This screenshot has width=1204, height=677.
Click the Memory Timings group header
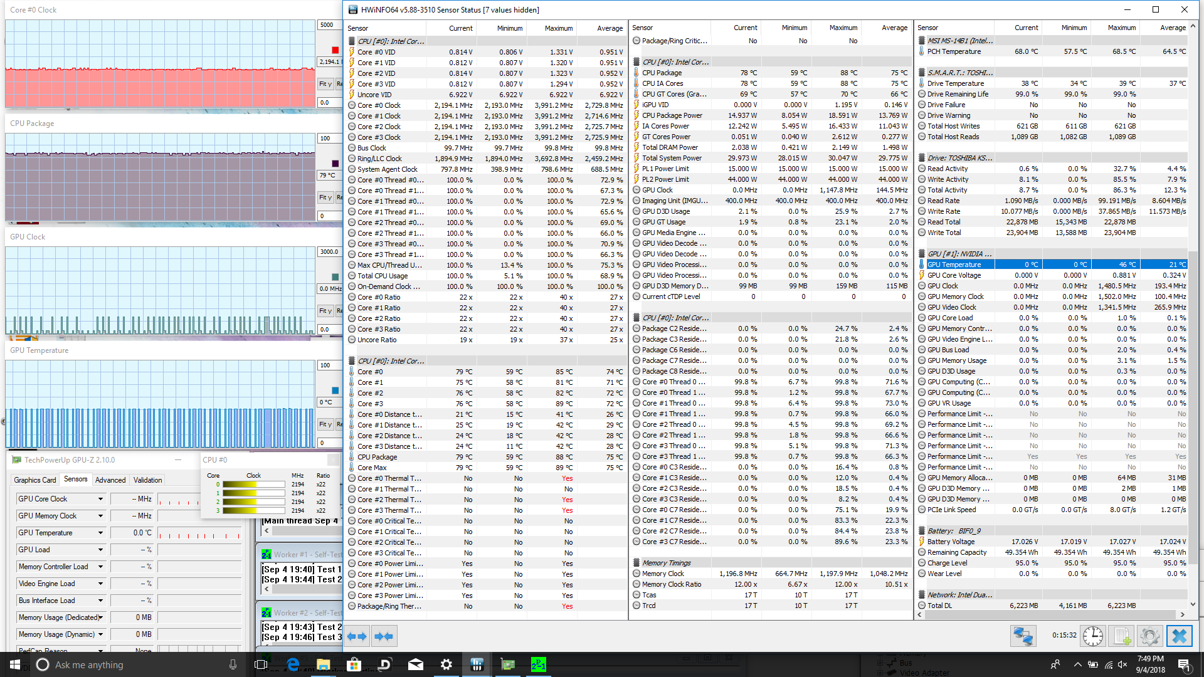pyautogui.click(x=667, y=563)
